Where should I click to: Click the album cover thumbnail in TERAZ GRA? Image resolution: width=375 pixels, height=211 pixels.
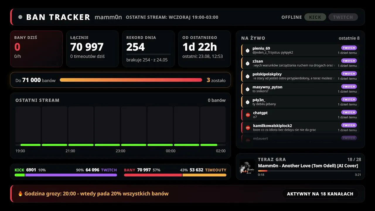[x=247, y=166]
